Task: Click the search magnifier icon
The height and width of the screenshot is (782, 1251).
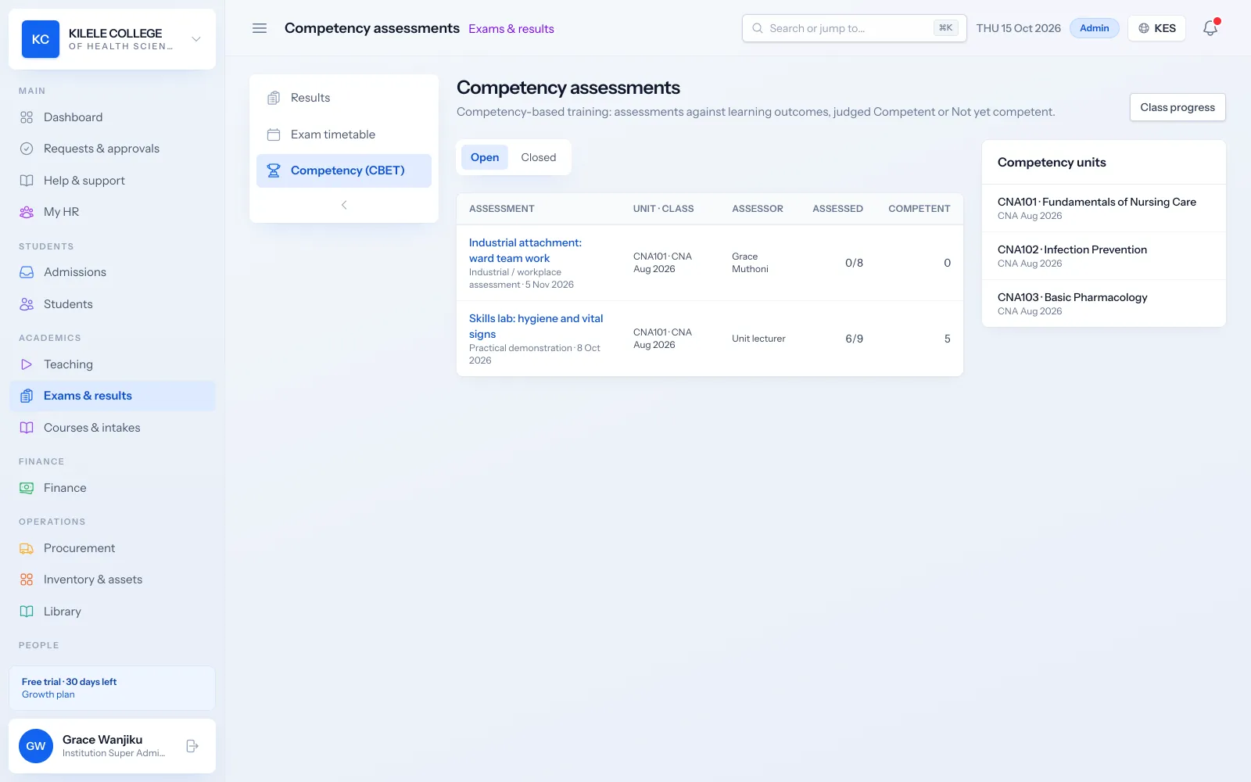Action: (757, 28)
